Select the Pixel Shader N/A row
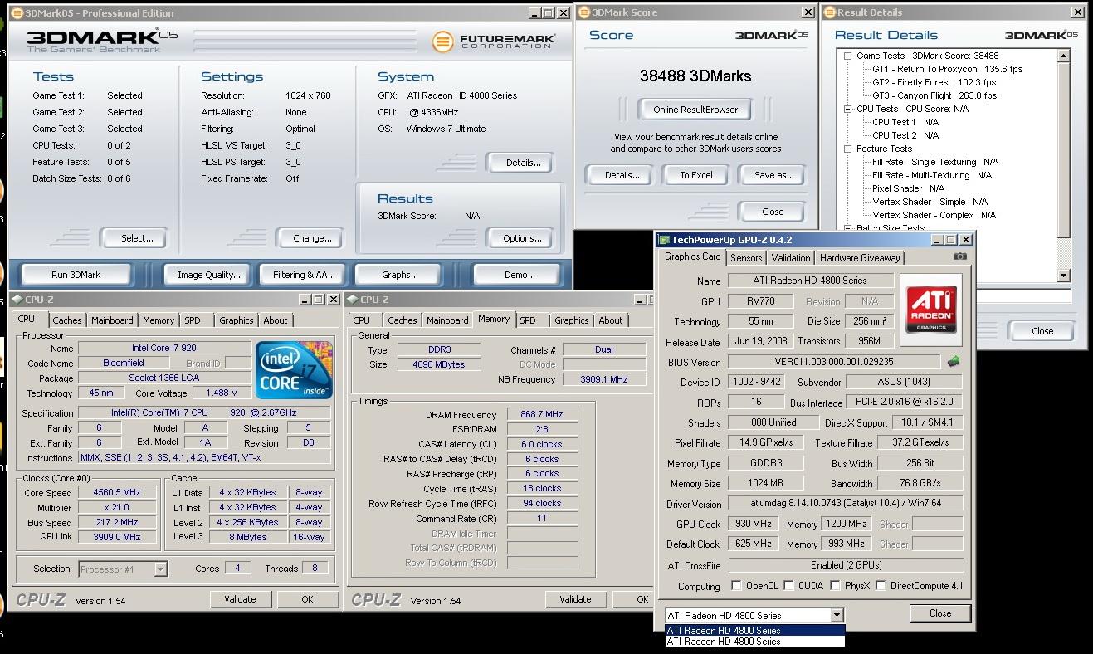The width and height of the screenshot is (1093, 654). pos(908,188)
